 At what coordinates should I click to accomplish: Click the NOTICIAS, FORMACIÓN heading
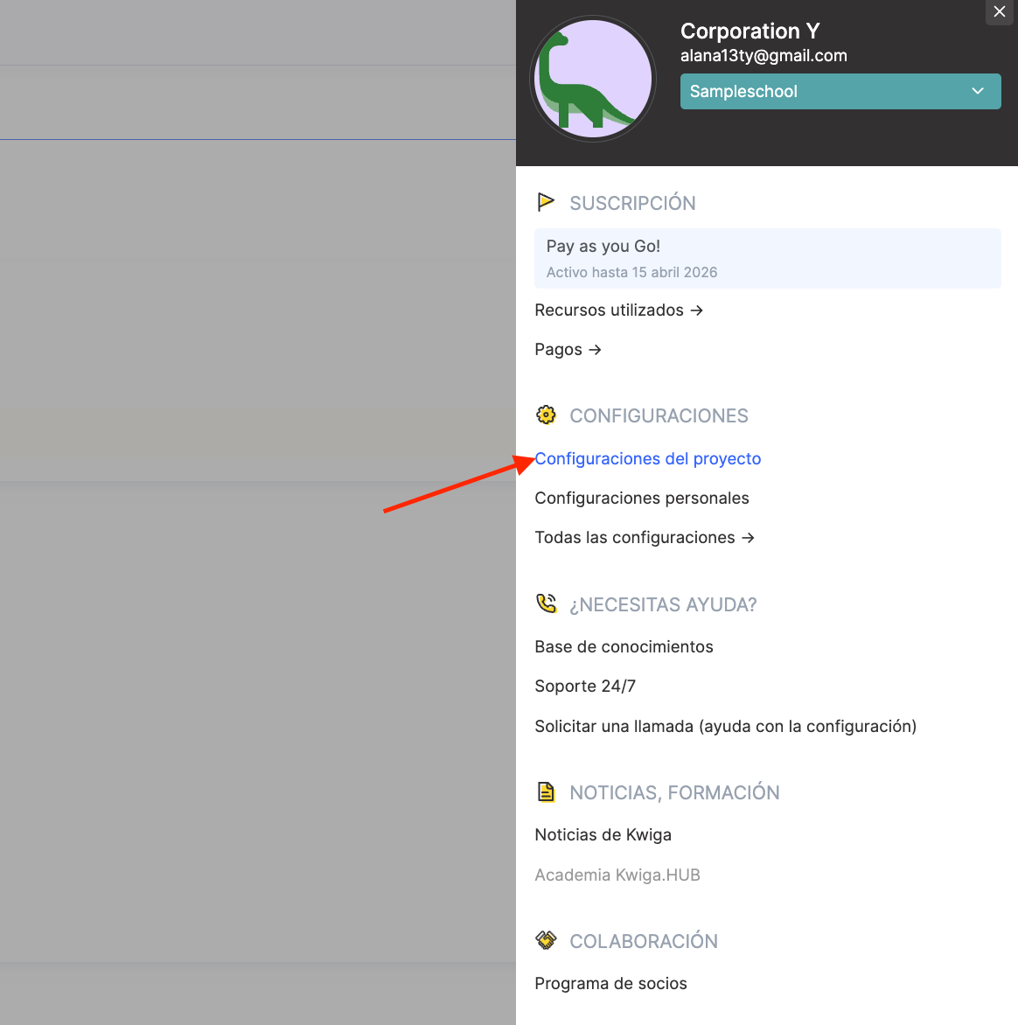674,793
